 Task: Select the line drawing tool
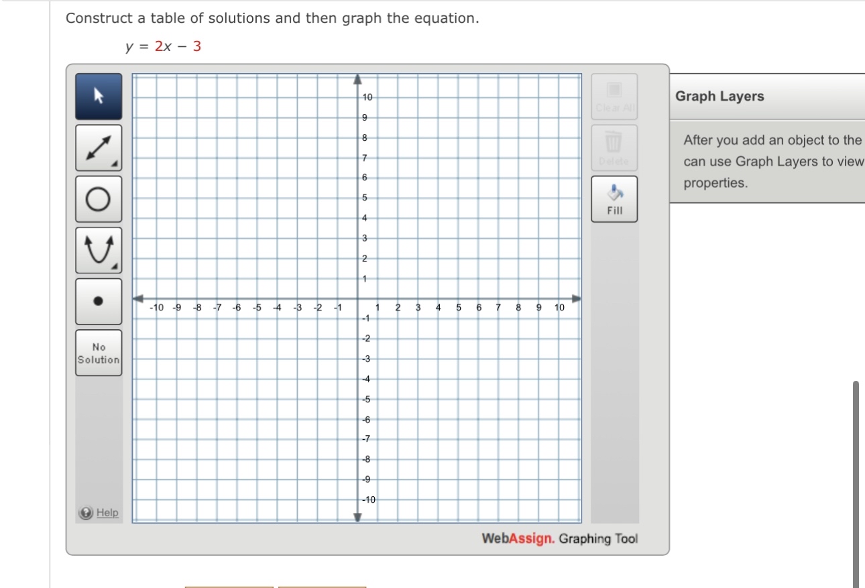[x=98, y=147]
